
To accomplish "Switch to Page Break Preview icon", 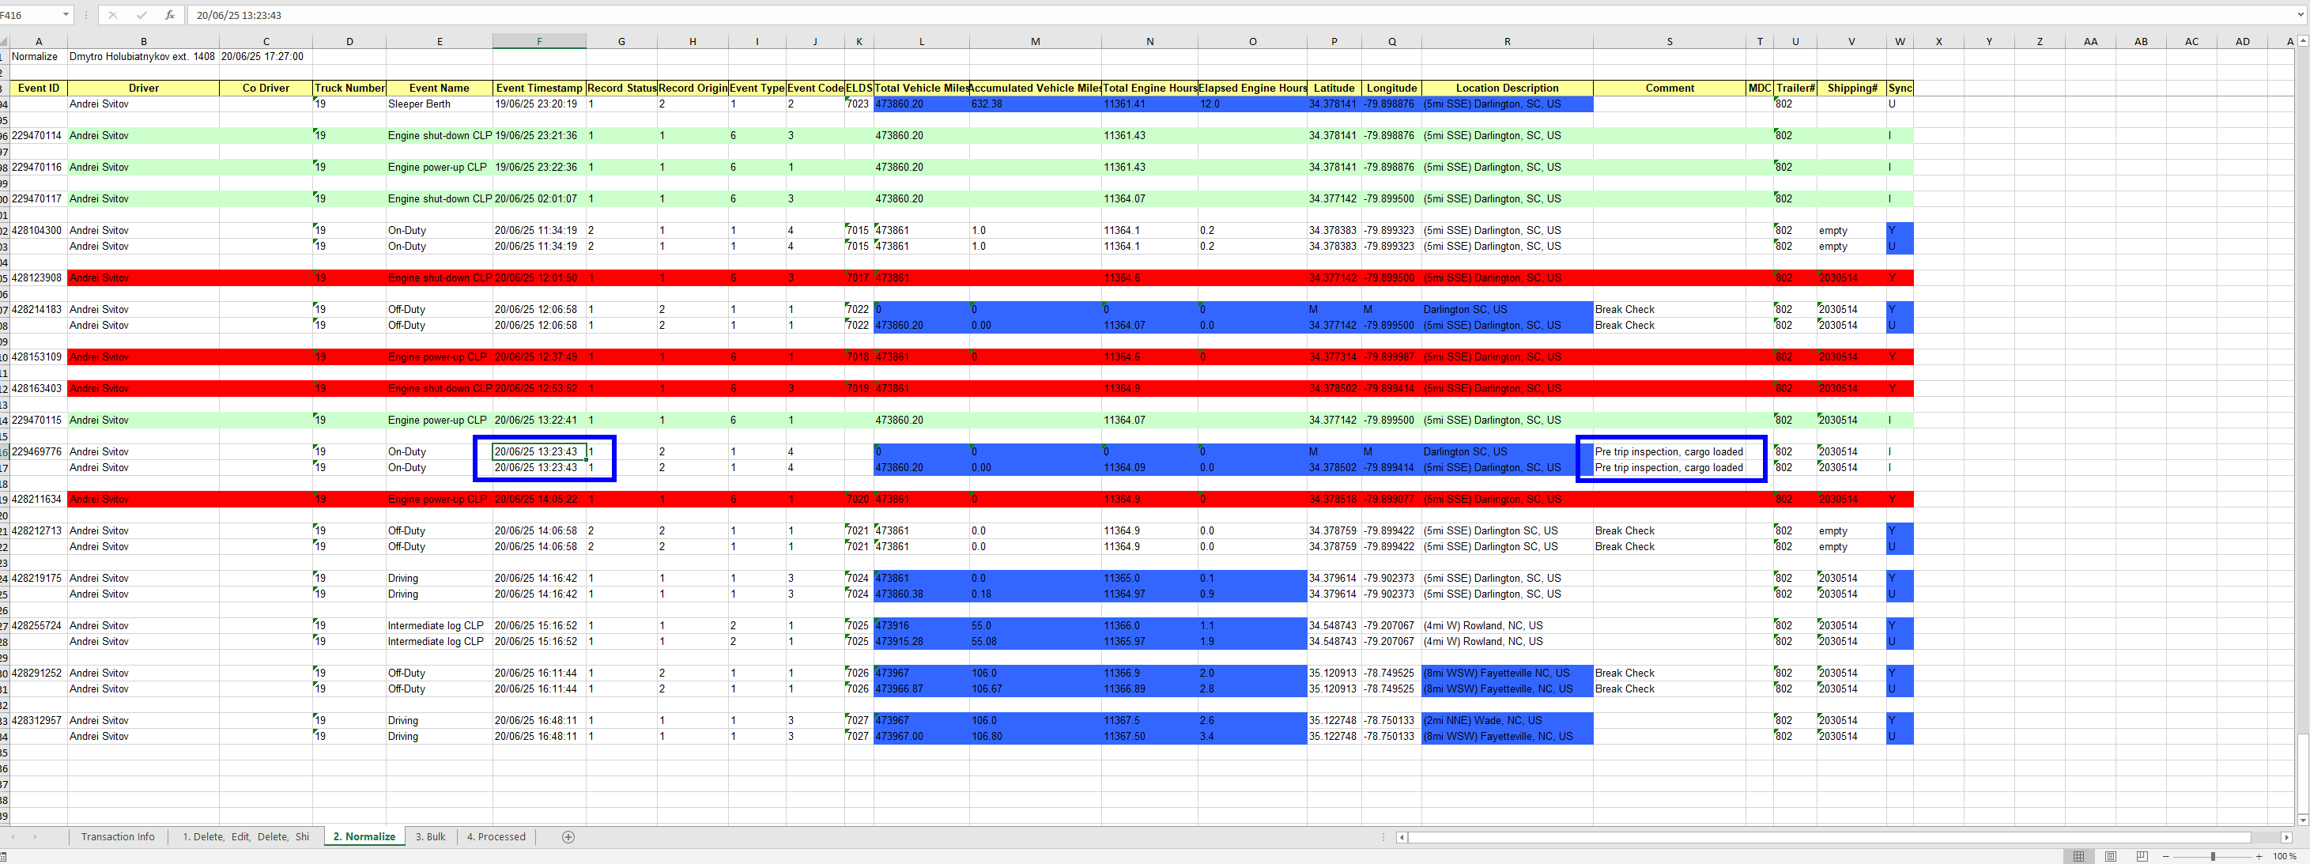I will pyautogui.click(x=2142, y=857).
